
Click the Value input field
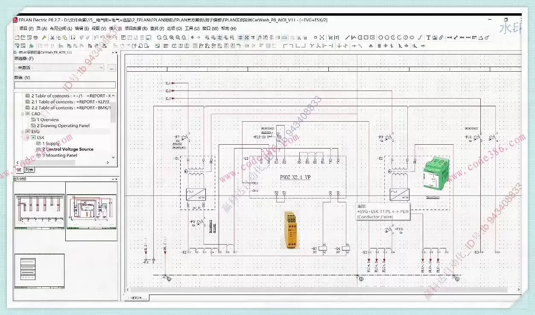click(x=65, y=85)
